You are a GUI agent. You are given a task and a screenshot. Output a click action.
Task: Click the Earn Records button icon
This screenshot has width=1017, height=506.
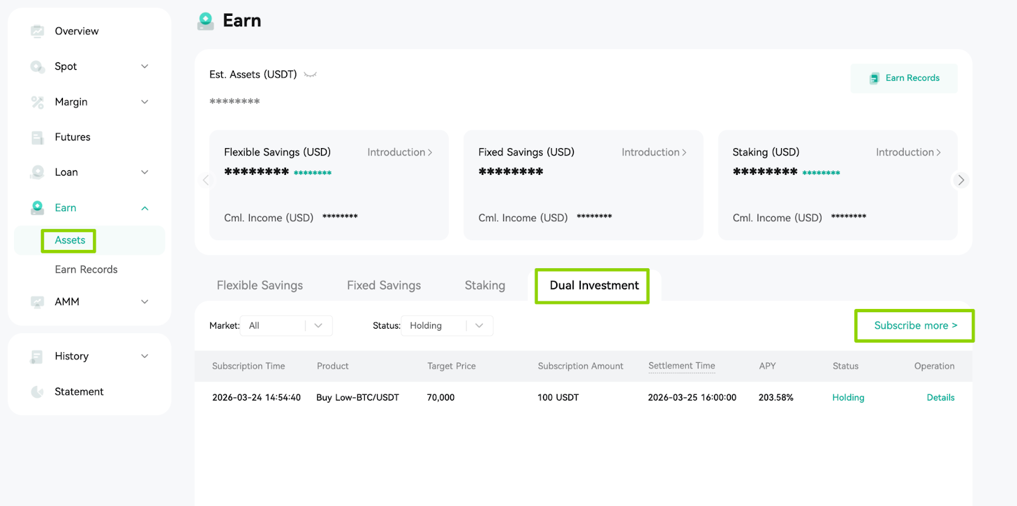click(875, 78)
